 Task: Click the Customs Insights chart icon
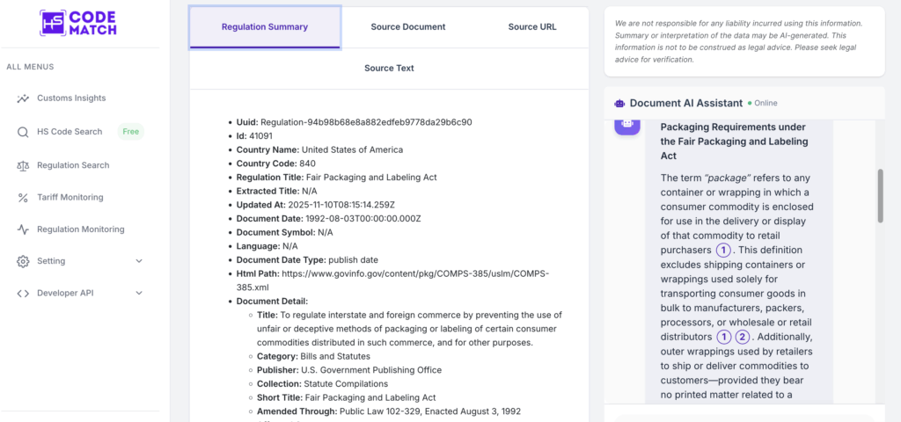pyautogui.click(x=23, y=98)
